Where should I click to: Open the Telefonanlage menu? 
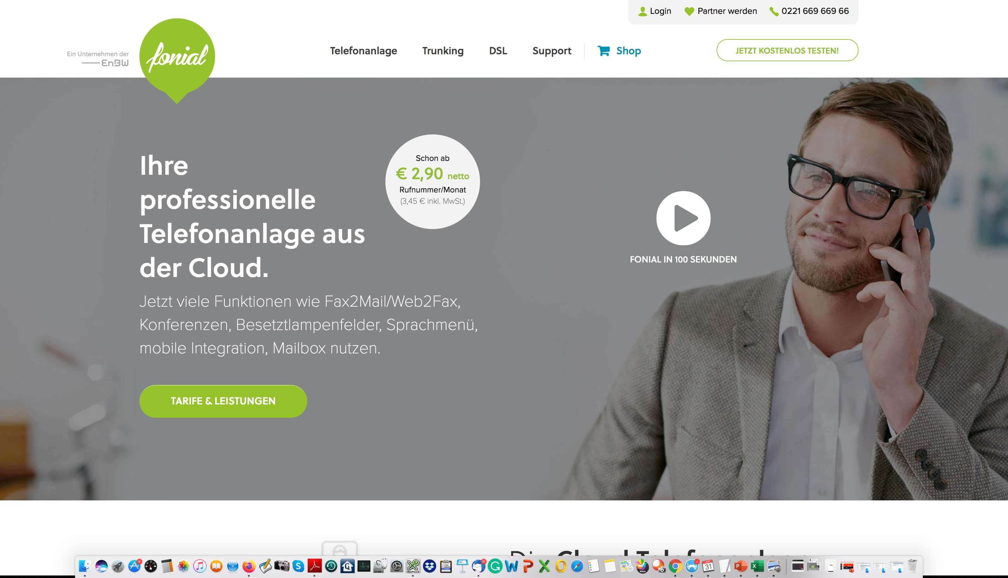[364, 51]
